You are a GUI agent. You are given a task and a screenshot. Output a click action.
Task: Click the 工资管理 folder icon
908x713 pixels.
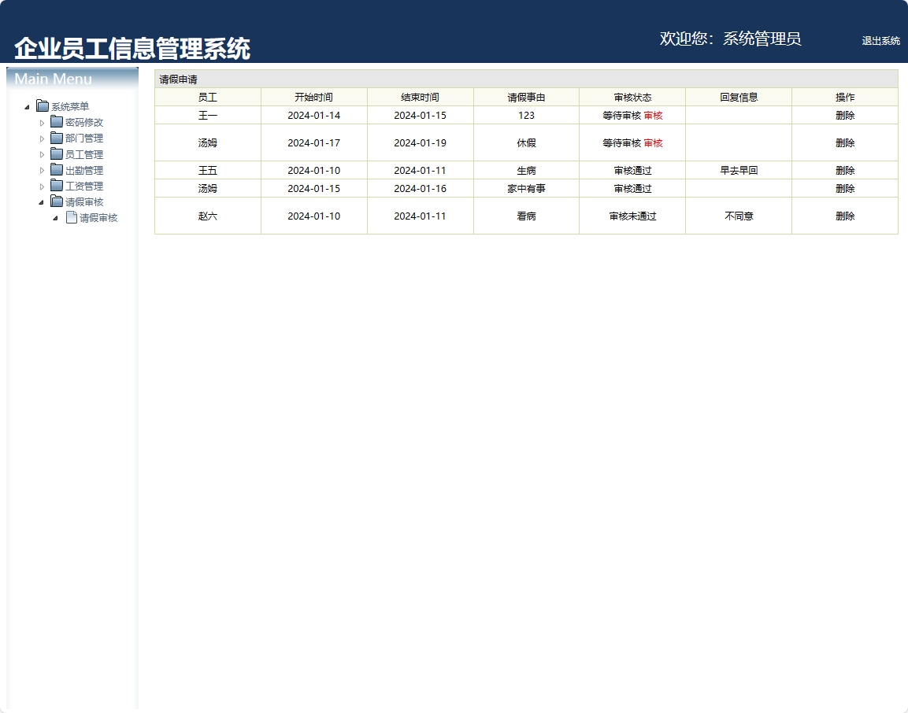point(57,186)
